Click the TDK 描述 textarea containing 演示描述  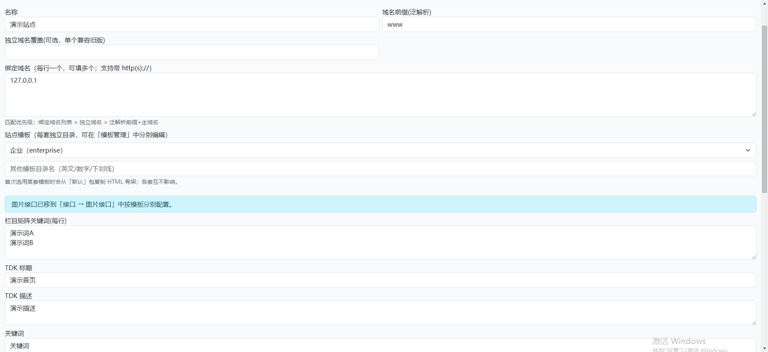[380, 313]
